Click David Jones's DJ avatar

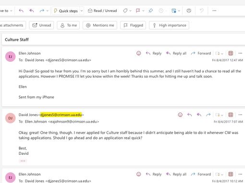tap(11, 118)
